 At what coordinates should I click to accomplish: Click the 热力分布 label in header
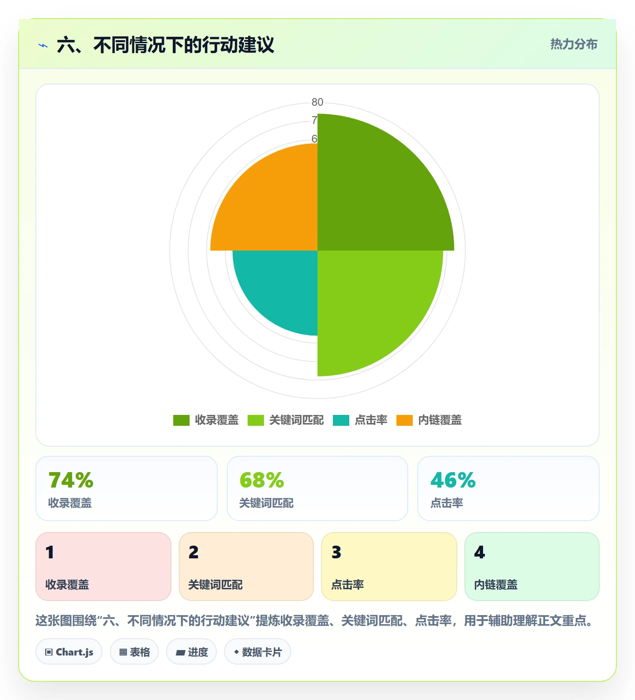click(574, 44)
